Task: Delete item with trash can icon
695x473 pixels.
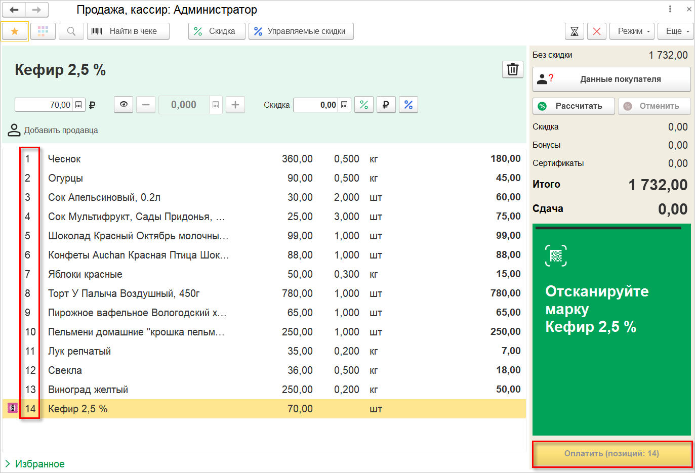Action: (512, 69)
